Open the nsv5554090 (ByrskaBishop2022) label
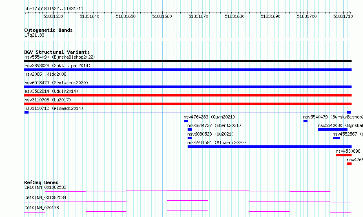 60,57
